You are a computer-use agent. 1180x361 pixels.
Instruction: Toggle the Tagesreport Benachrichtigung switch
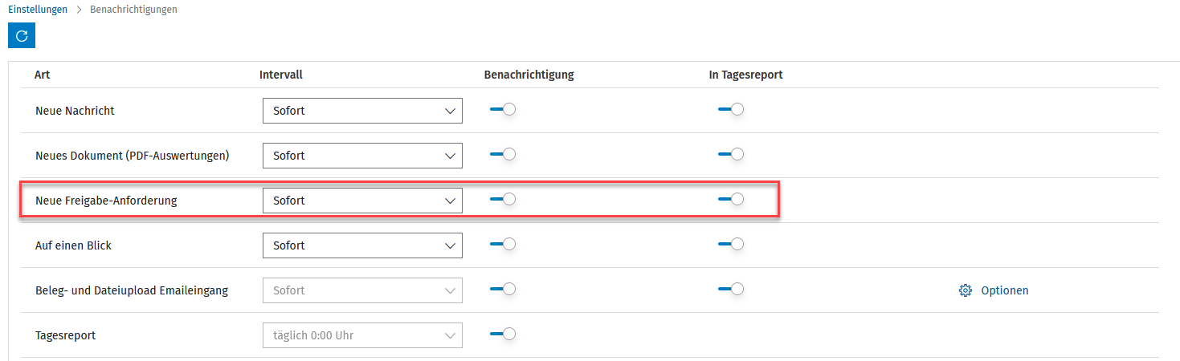click(503, 335)
